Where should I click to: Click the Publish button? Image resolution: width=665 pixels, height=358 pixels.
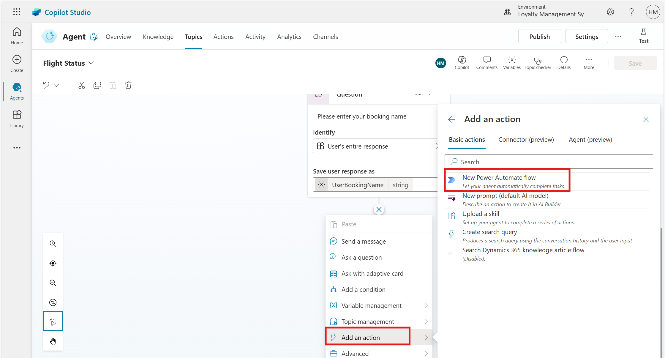tap(539, 37)
